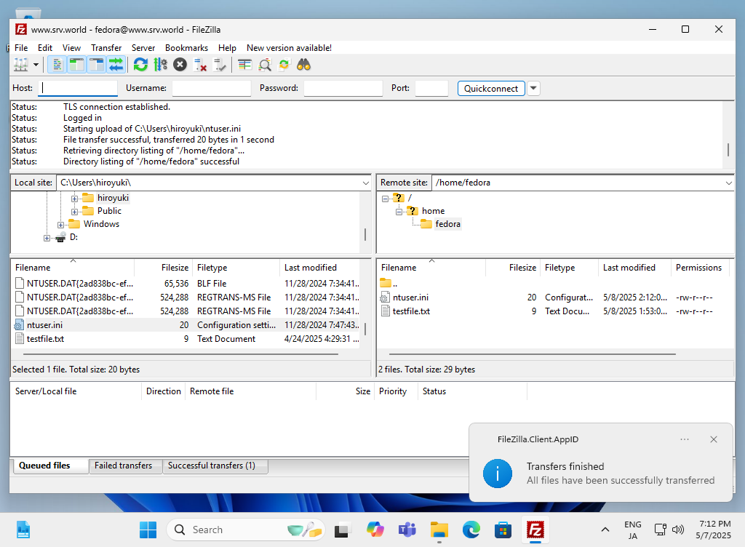Focus the Port input field

pyautogui.click(x=431, y=88)
